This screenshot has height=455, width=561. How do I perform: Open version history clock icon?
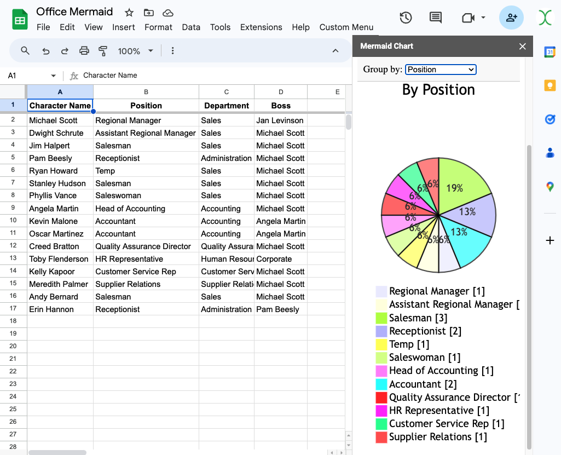pyautogui.click(x=406, y=18)
